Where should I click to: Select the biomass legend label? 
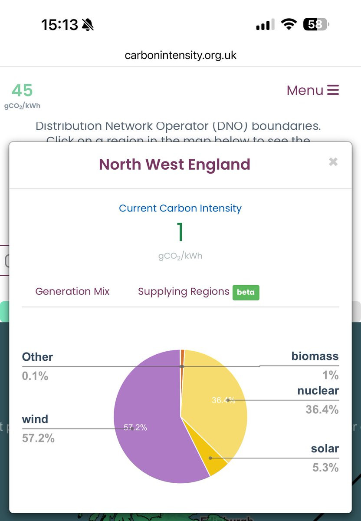315,356
